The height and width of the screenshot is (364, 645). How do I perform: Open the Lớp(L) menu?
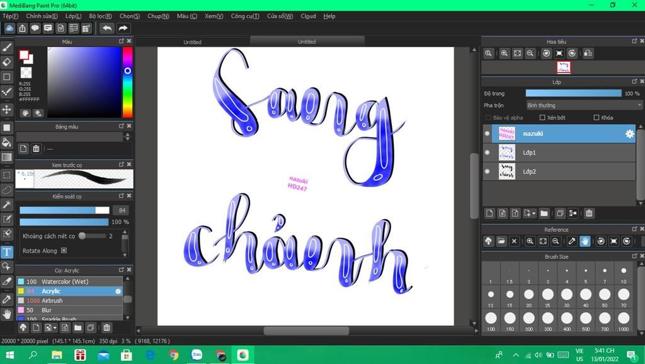(73, 16)
